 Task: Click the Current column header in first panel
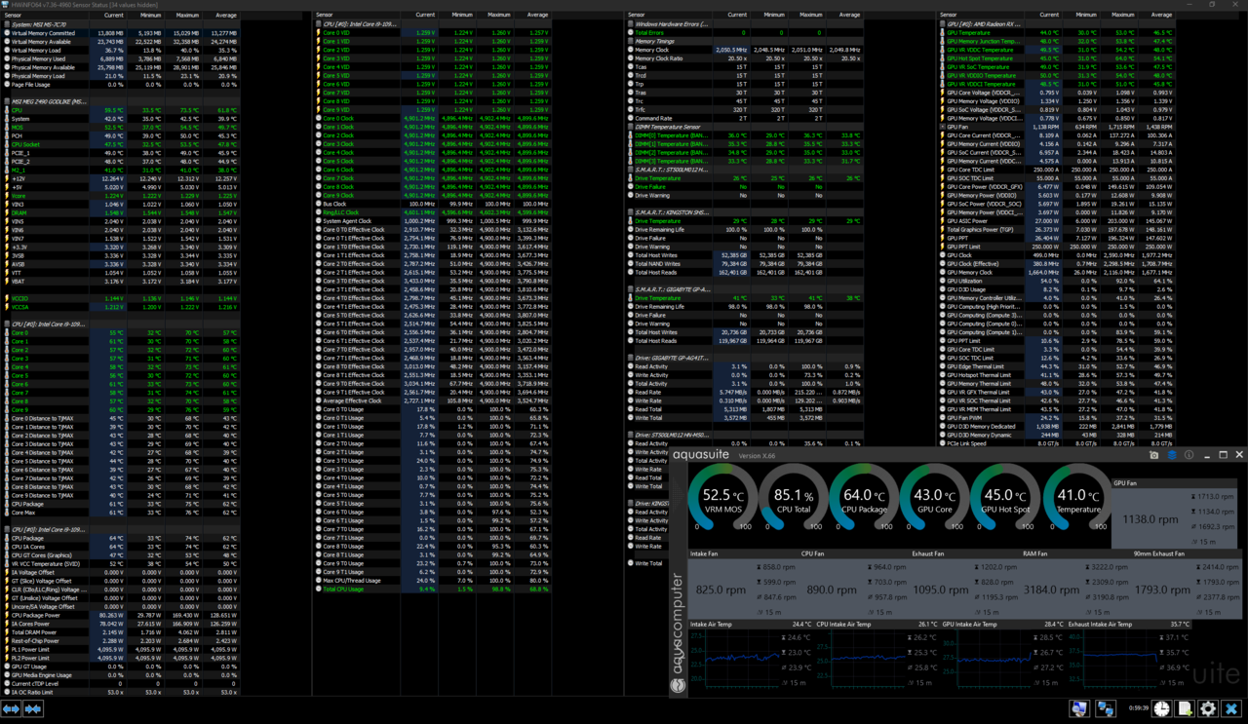113,15
